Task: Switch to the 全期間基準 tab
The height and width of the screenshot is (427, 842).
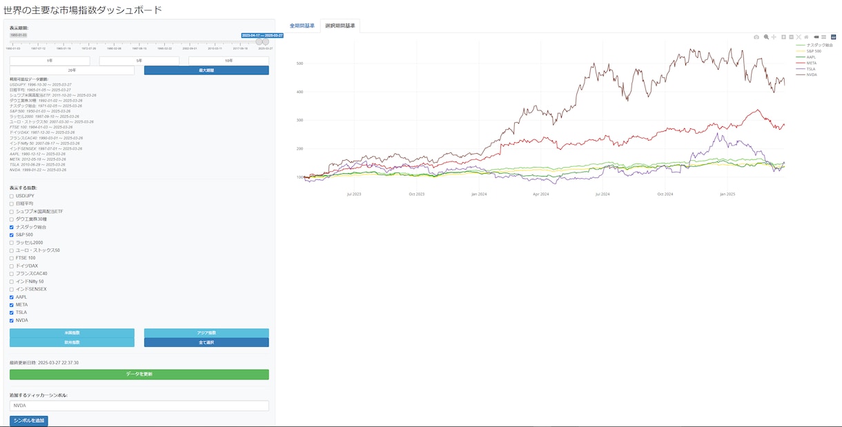Action: coord(302,26)
